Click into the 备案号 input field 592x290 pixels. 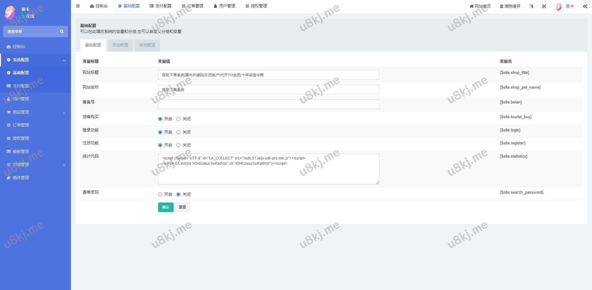[x=268, y=104]
